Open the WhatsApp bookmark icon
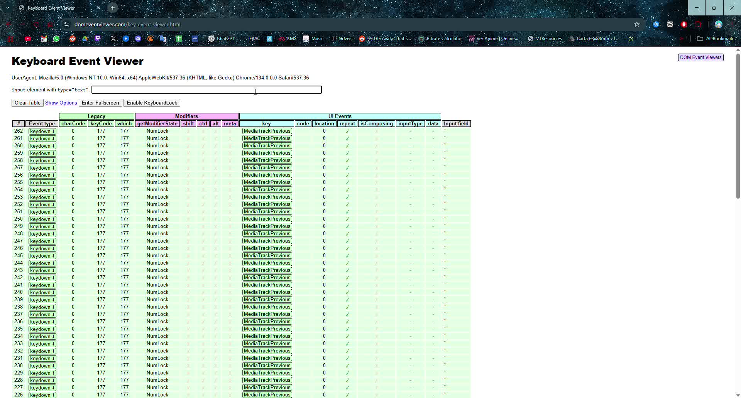The image size is (741, 398). [x=56, y=39]
